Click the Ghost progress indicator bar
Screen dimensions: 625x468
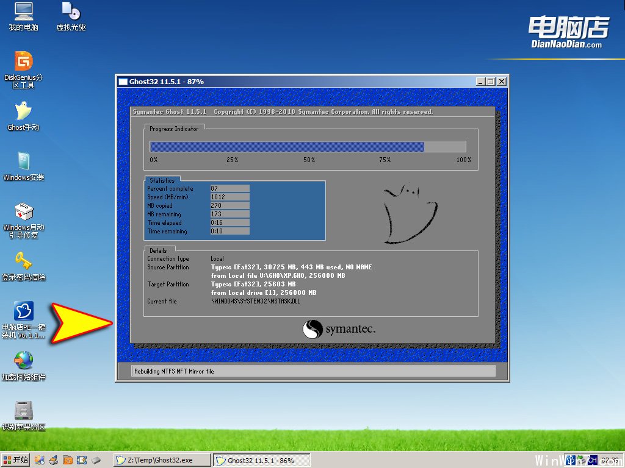tap(308, 146)
